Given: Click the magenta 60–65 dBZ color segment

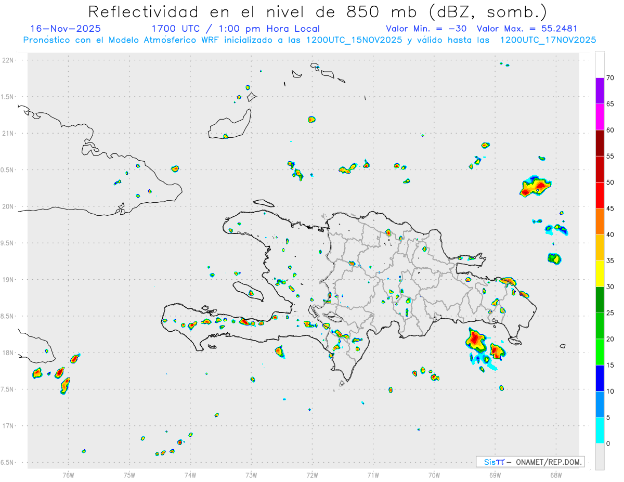Looking at the screenshot, I should pyautogui.click(x=600, y=116).
